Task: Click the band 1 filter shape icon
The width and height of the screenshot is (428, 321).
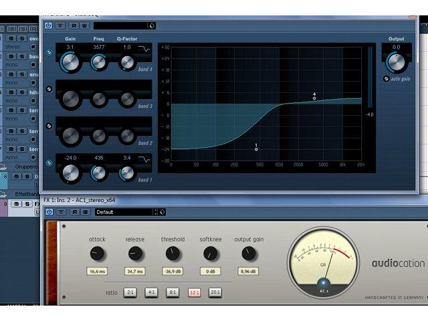Action: [x=144, y=159]
